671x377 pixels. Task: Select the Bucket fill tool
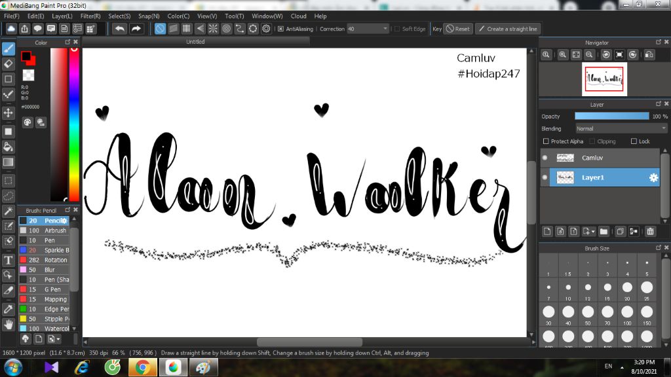[x=8, y=147]
